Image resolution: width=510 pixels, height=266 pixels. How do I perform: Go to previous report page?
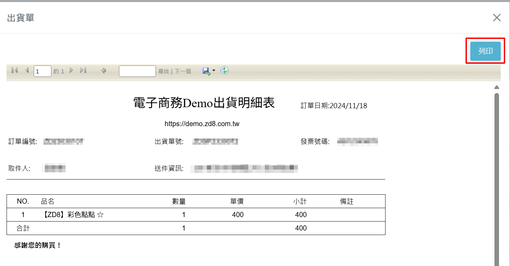pos(27,70)
